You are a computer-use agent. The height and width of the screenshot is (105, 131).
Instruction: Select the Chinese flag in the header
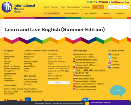point(106,2)
